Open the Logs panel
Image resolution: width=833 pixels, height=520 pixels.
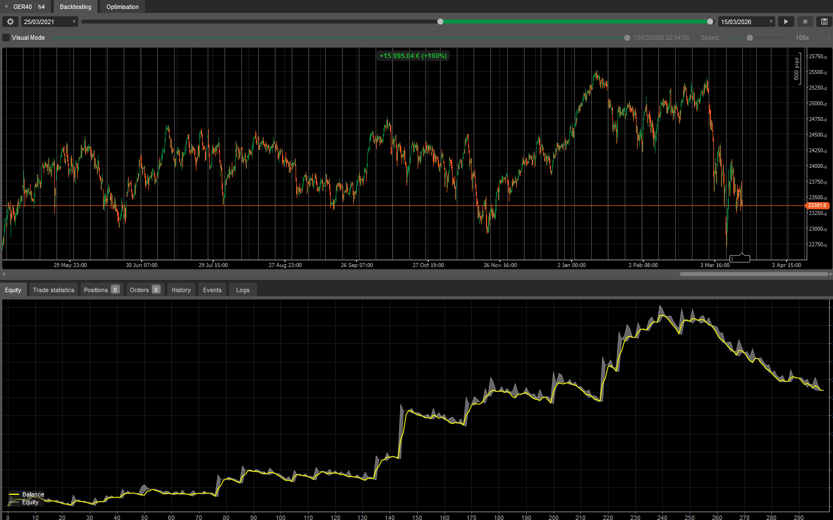point(242,289)
